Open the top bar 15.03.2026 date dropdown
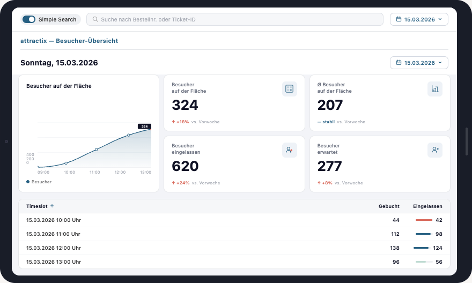 [x=419, y=19]
